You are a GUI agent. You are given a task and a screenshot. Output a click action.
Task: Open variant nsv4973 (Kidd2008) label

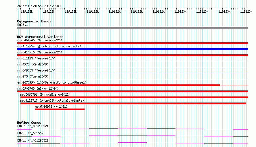point(33,64)
